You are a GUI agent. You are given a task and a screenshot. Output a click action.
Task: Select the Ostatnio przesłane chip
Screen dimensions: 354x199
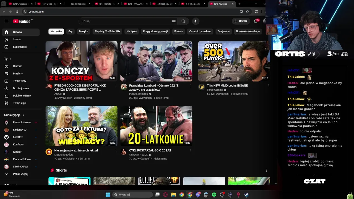click(x=200, y=31)
